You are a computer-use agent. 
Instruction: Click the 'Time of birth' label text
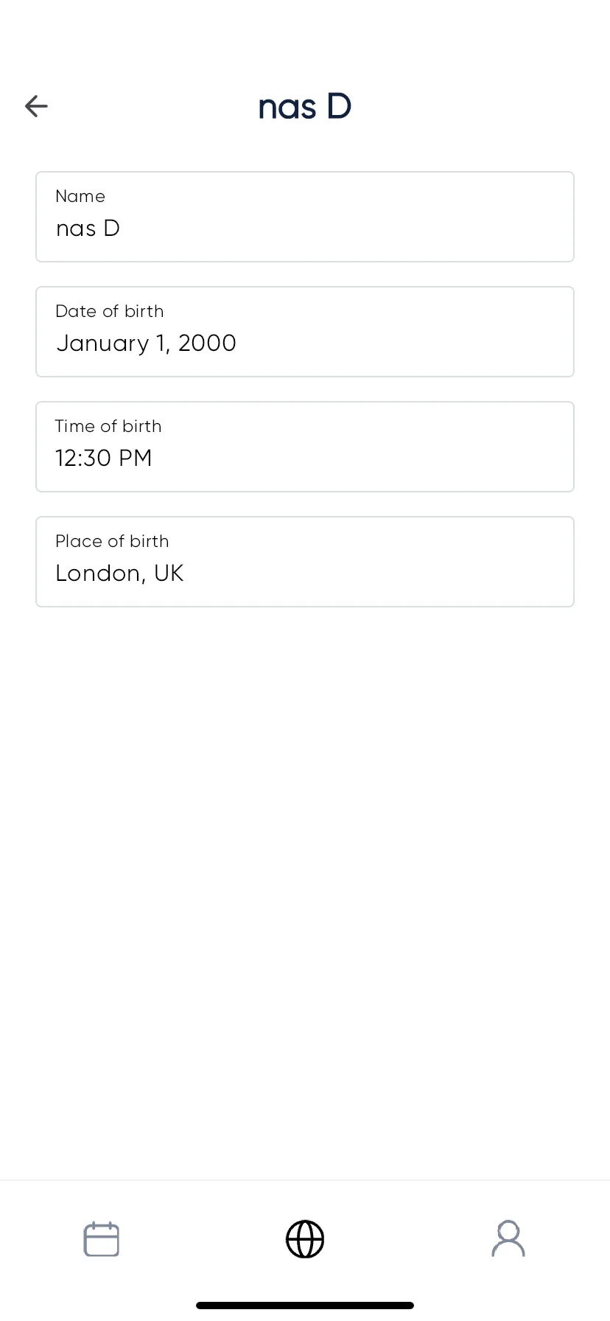108,426
